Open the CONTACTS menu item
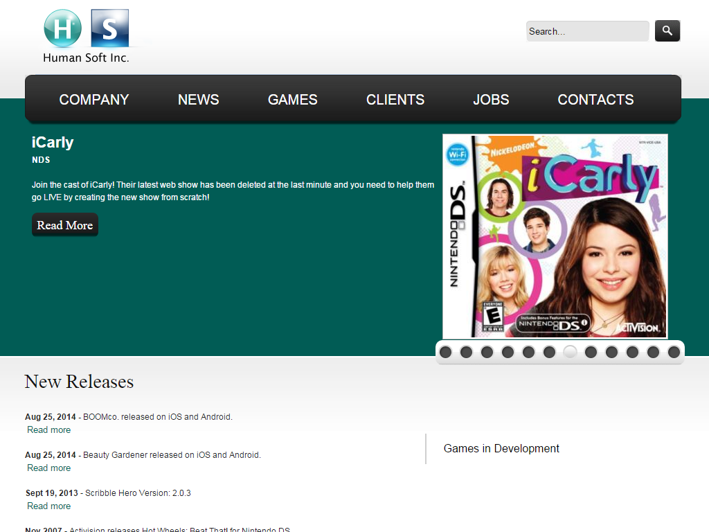The image size is (709, 532). (x=595, y=100)
